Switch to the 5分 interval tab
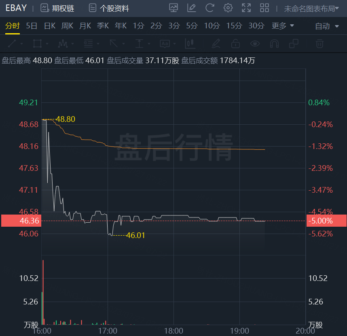Screen dimensions: 347x336 point(192,26)
